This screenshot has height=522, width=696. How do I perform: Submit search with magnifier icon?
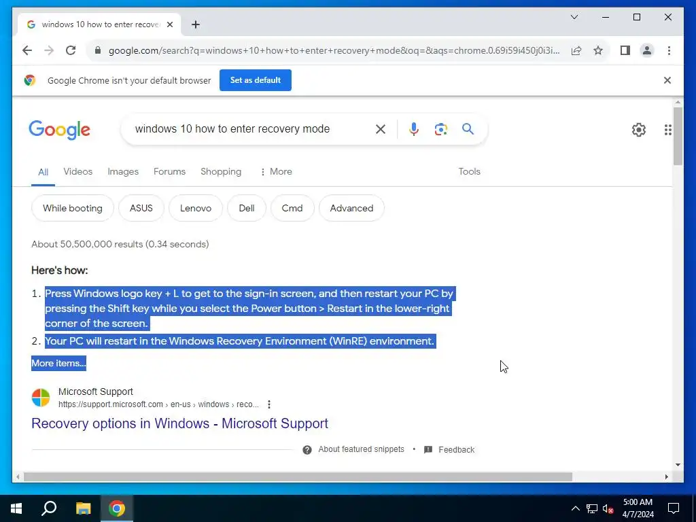(x=468, y=129)
